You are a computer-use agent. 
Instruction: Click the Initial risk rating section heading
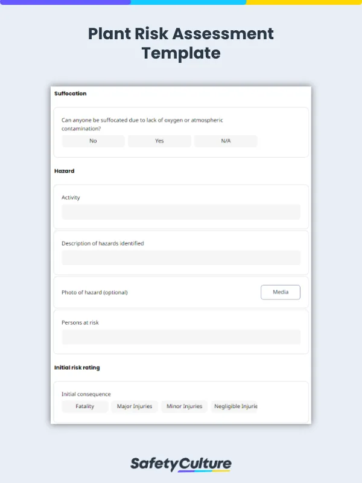(x=77, y=367)
